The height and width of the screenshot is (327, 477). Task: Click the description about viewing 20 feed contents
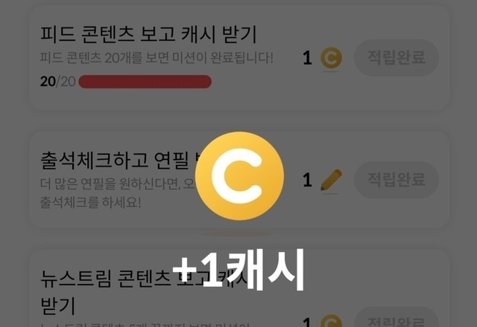point(157,58)
